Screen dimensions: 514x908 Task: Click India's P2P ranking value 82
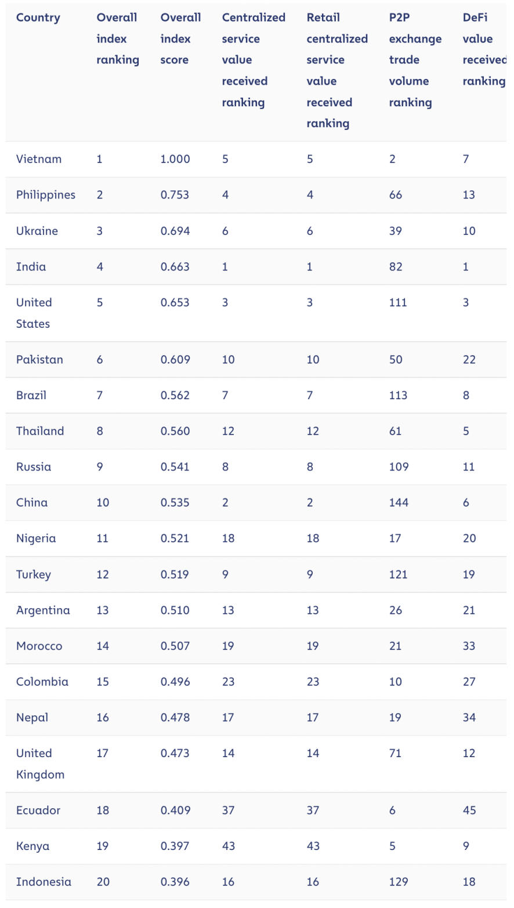coord(396,267)
